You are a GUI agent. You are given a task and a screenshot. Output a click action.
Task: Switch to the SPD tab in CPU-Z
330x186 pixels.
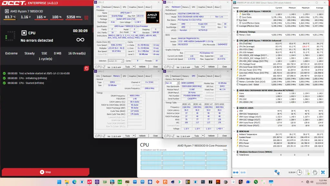[124, 7]
